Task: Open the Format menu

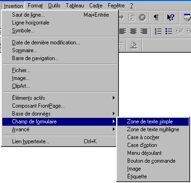Action: tap(35, 6)
